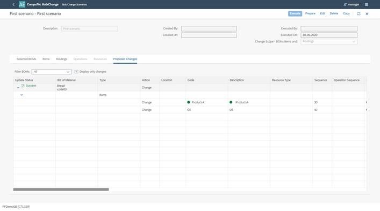380x211 pixels.
Task: Switch to the Routings tab
Action: coord(61,59)
